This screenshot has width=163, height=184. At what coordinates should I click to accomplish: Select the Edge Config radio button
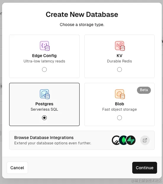[44, 70]
